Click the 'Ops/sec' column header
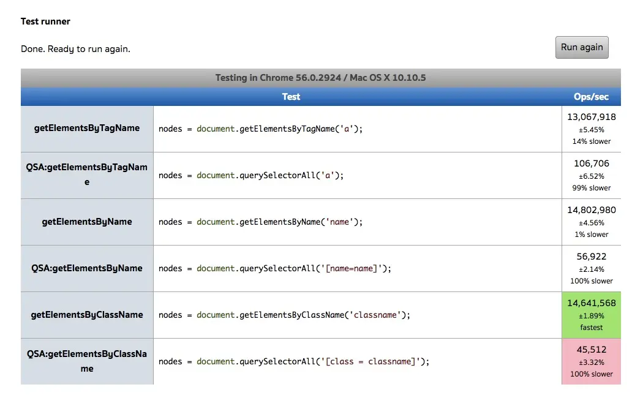632x398 pixels. tap(592, 97)
